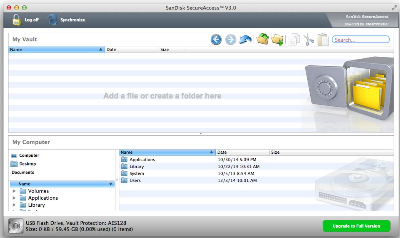Click the Volumes folder icon in tree

coord(23,191)
